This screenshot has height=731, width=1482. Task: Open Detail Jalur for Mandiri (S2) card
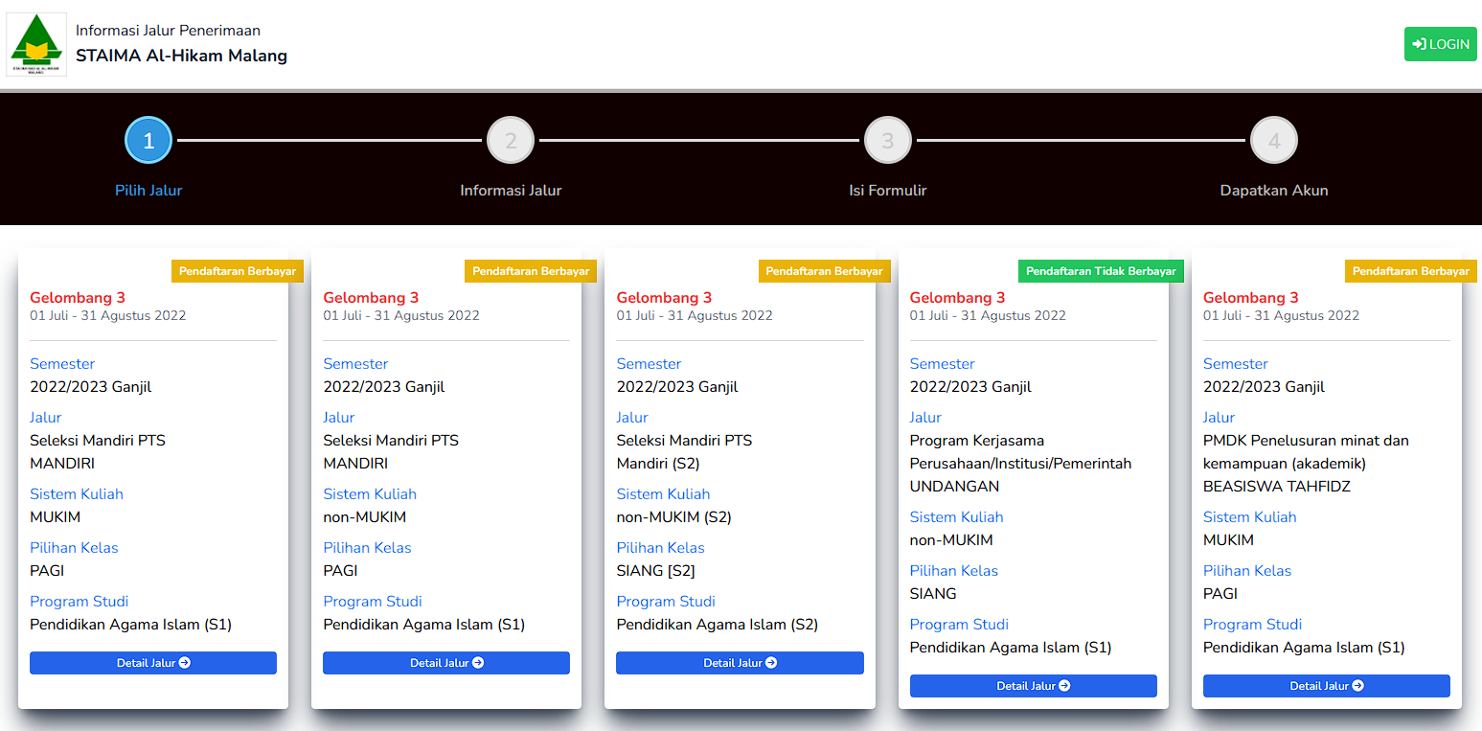coord(740,663)
